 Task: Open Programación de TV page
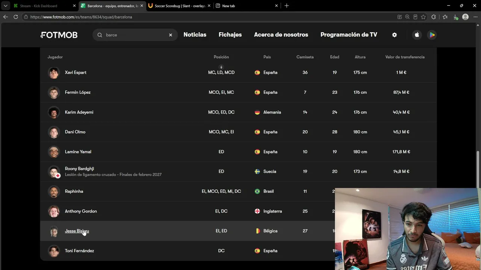pyautogui.click(x=349, y=34)
